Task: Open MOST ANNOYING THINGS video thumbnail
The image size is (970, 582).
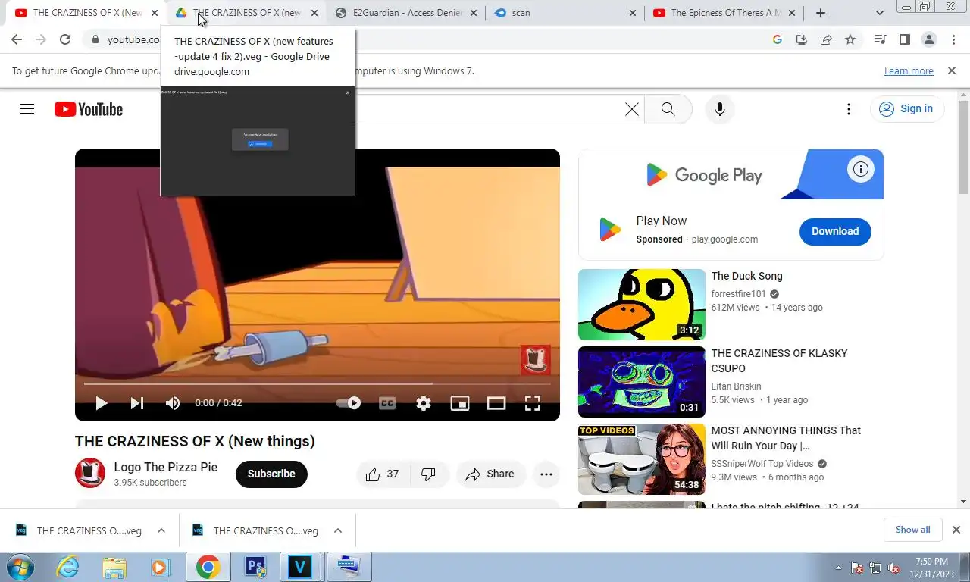Action: [x=641, y=459]
